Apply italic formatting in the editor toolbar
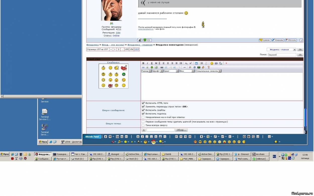The width and height of the screenshot is (314, 196). pyautogui.click(x=147, y=63)
